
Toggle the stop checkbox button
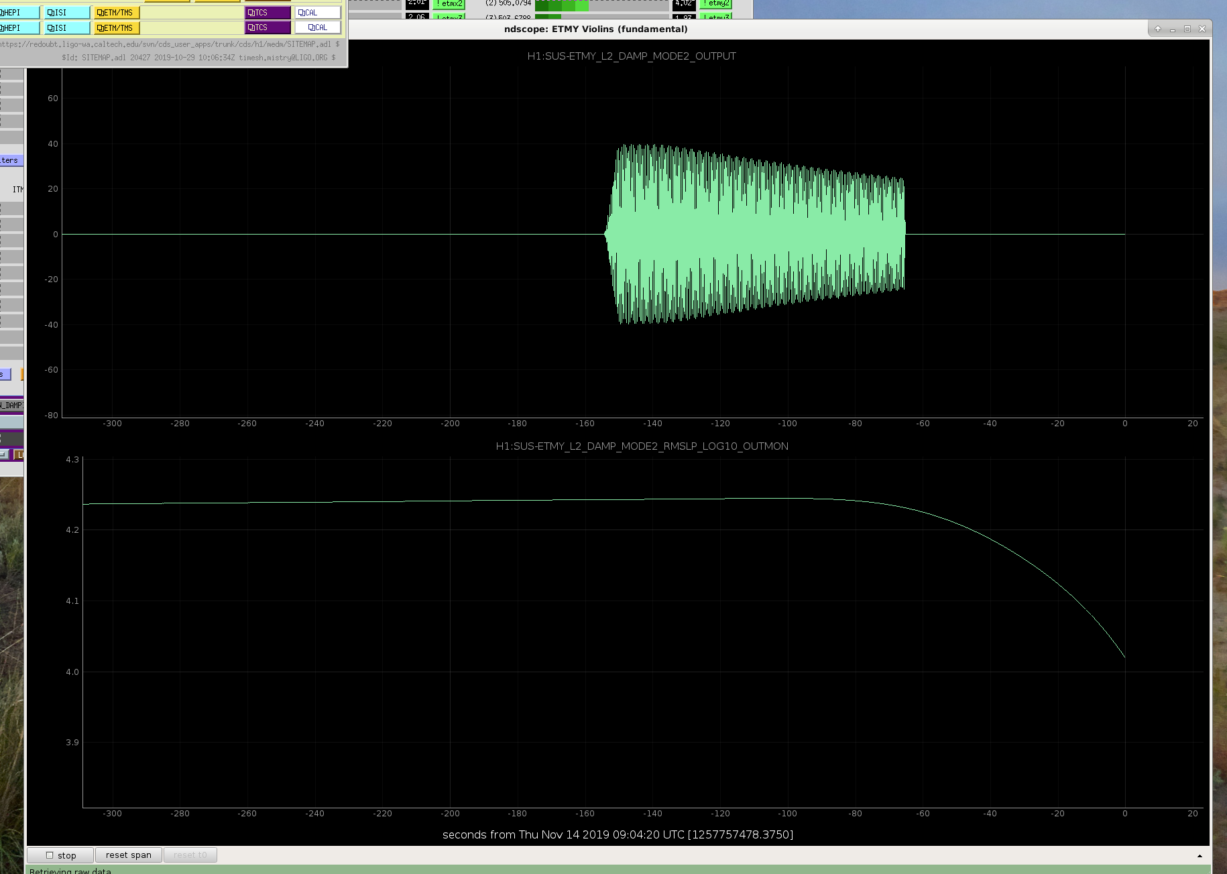(x=60, y=855)
